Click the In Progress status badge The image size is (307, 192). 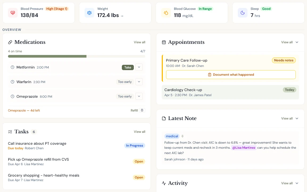coord(135,146)
